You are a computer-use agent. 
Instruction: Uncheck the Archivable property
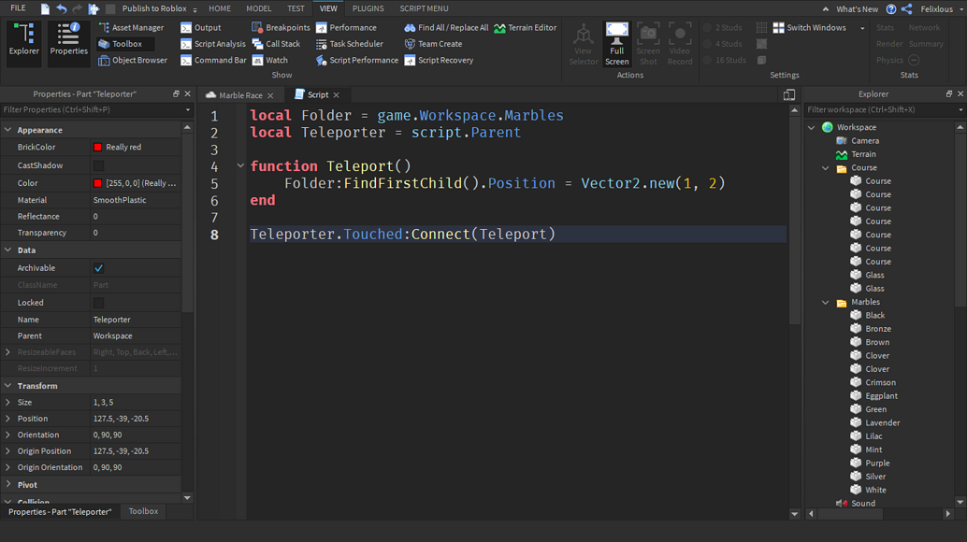click(96, 267)
